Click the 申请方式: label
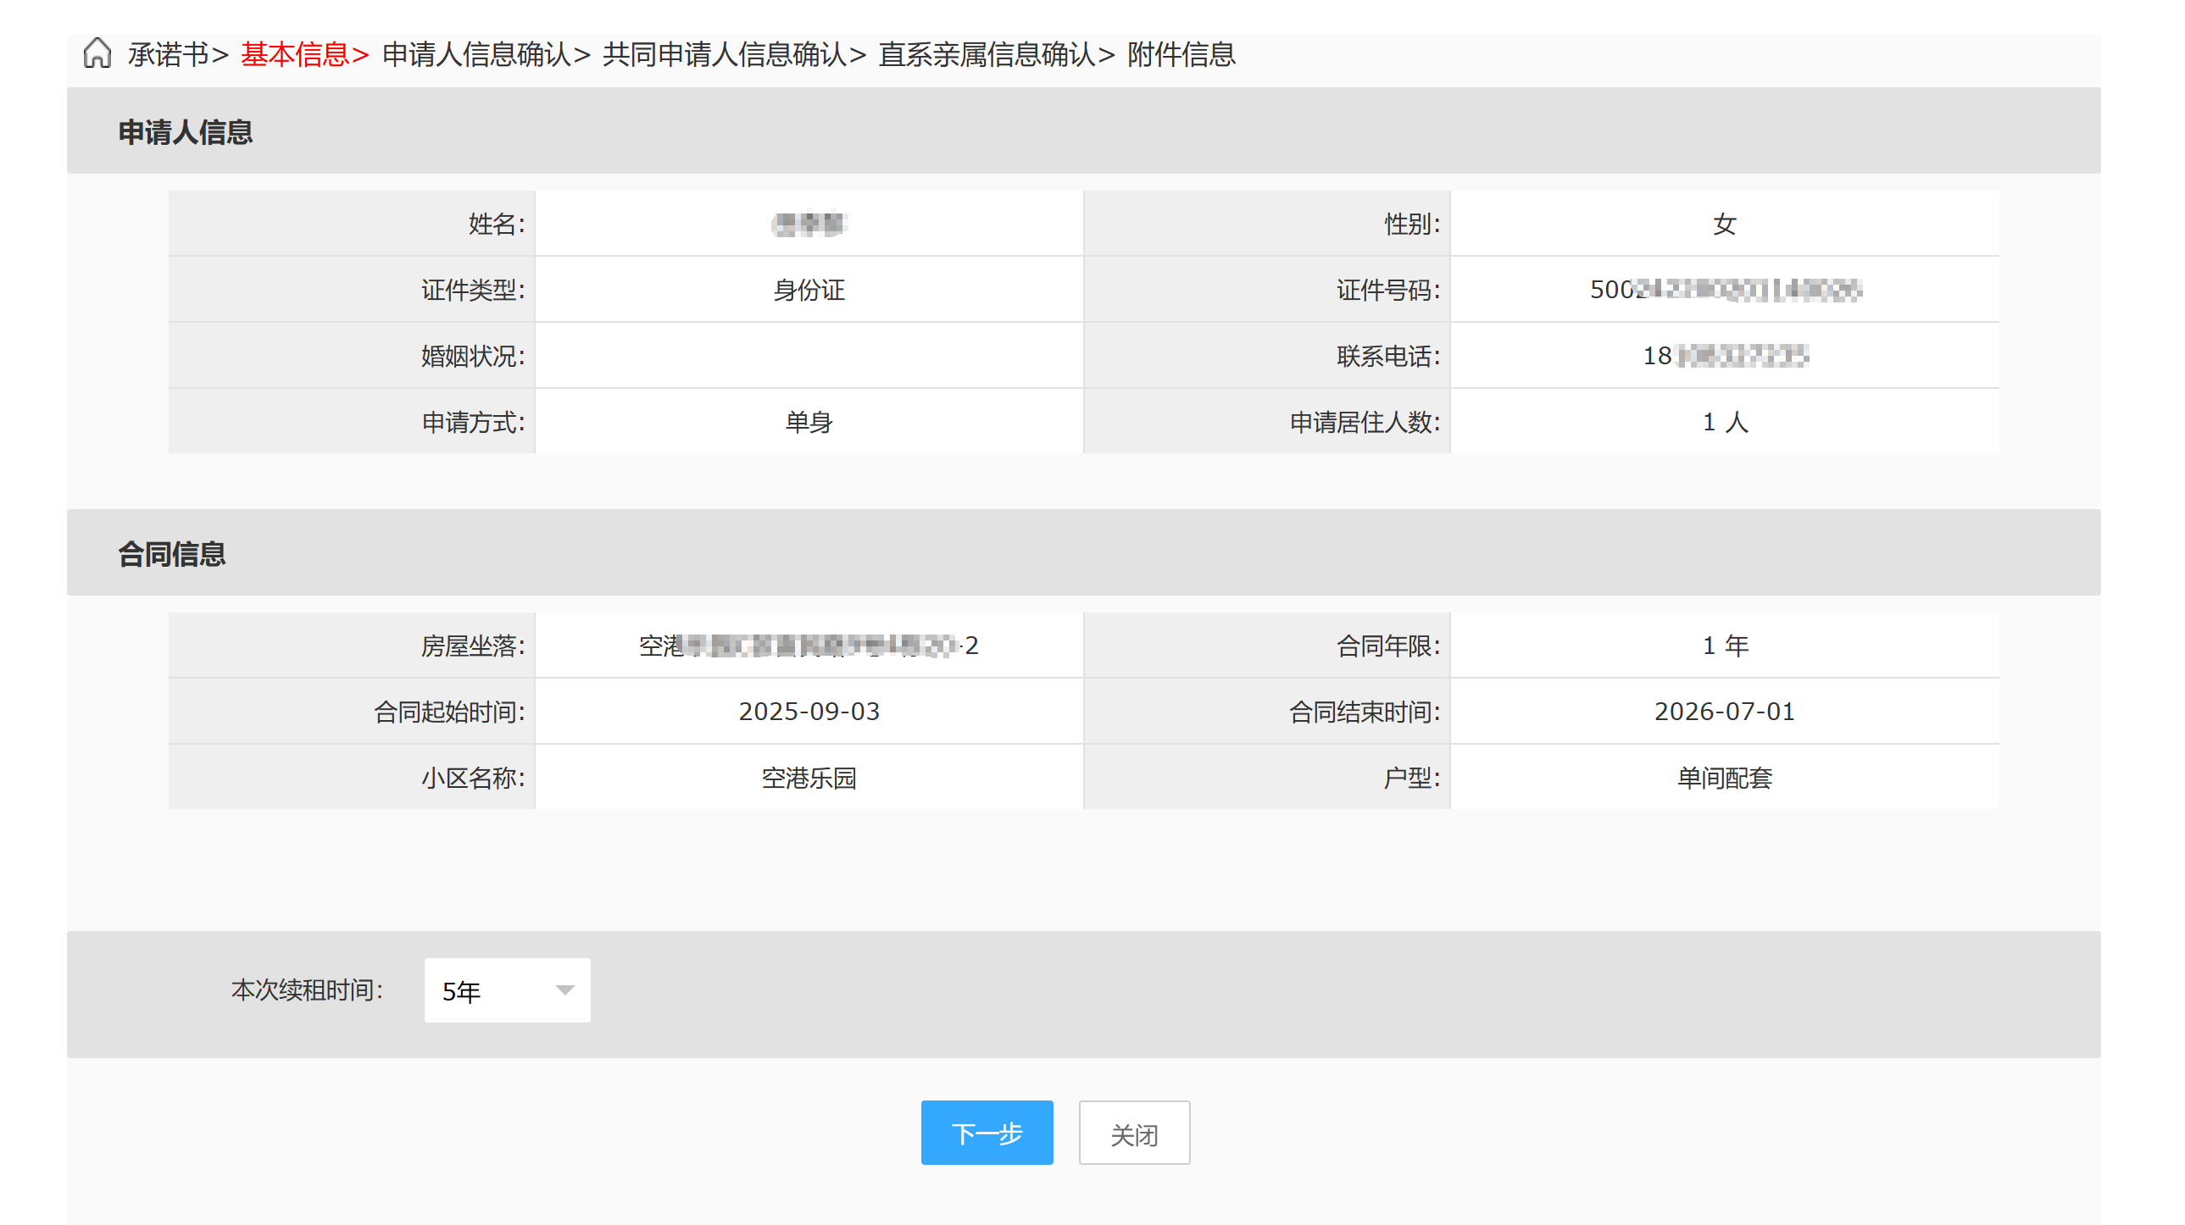Viewport: 2185px width, 1225px height. coord(473,422)
